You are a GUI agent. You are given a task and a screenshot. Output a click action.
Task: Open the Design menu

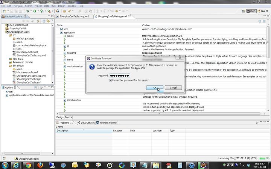tap(61, 6)
